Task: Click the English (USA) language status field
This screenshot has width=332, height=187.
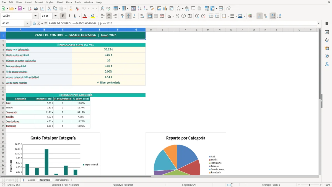Action: tap(189, 185)
